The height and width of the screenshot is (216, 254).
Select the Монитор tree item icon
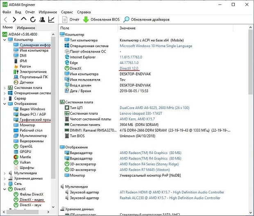coord(16,125)
